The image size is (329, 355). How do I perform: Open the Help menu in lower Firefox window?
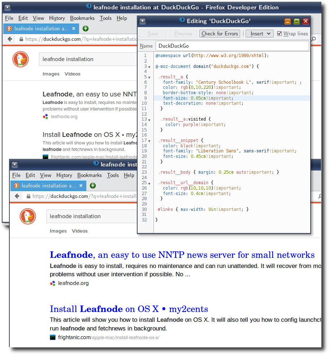coord(129,176)
